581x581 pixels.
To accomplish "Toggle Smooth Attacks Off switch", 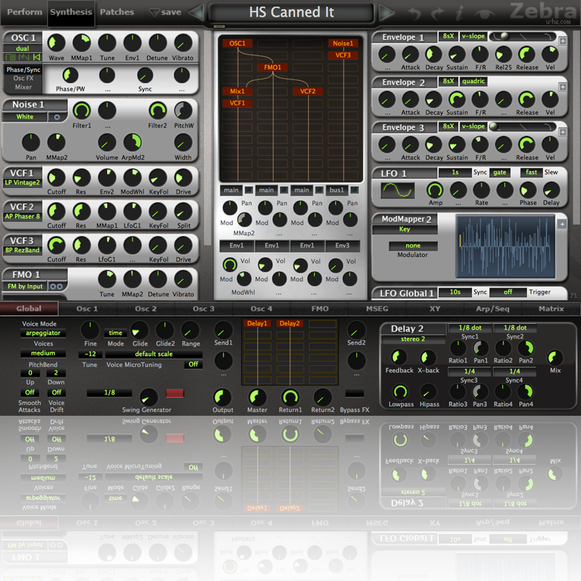I will [30, 392].
